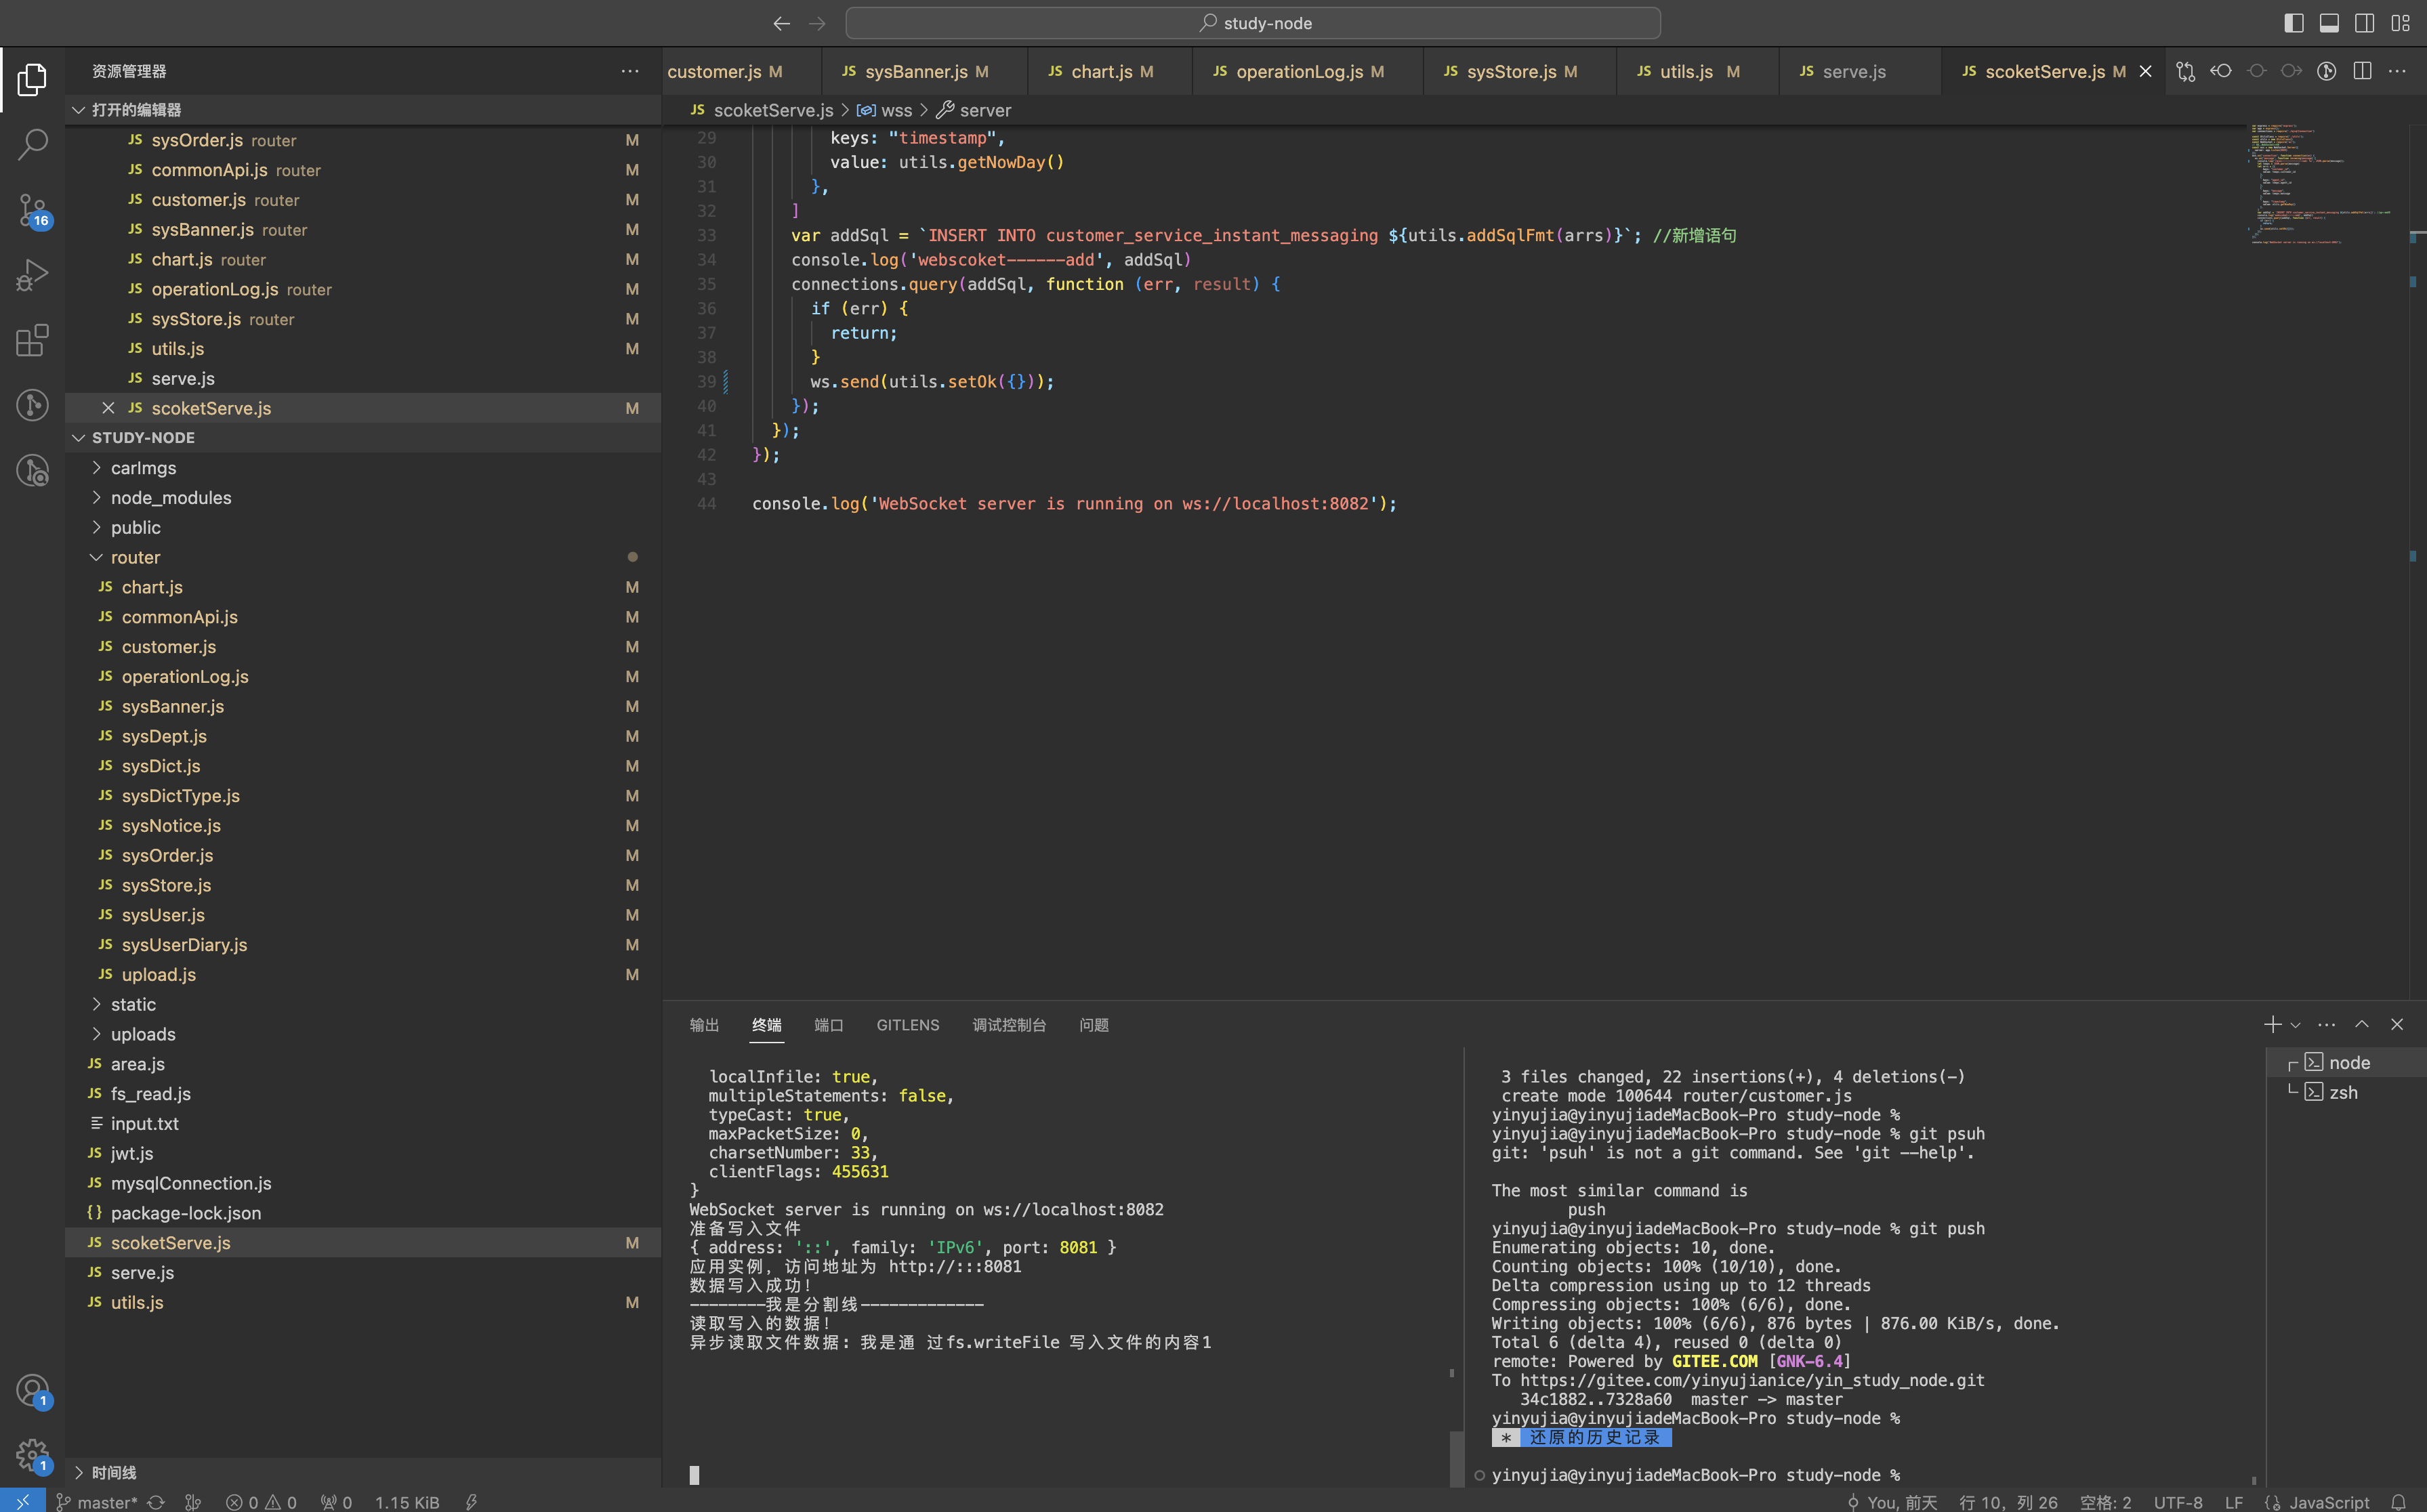Open the Accounts icon in activity bar
The height and width of the screenshot is (1512, 2427).
[32, 1391]
